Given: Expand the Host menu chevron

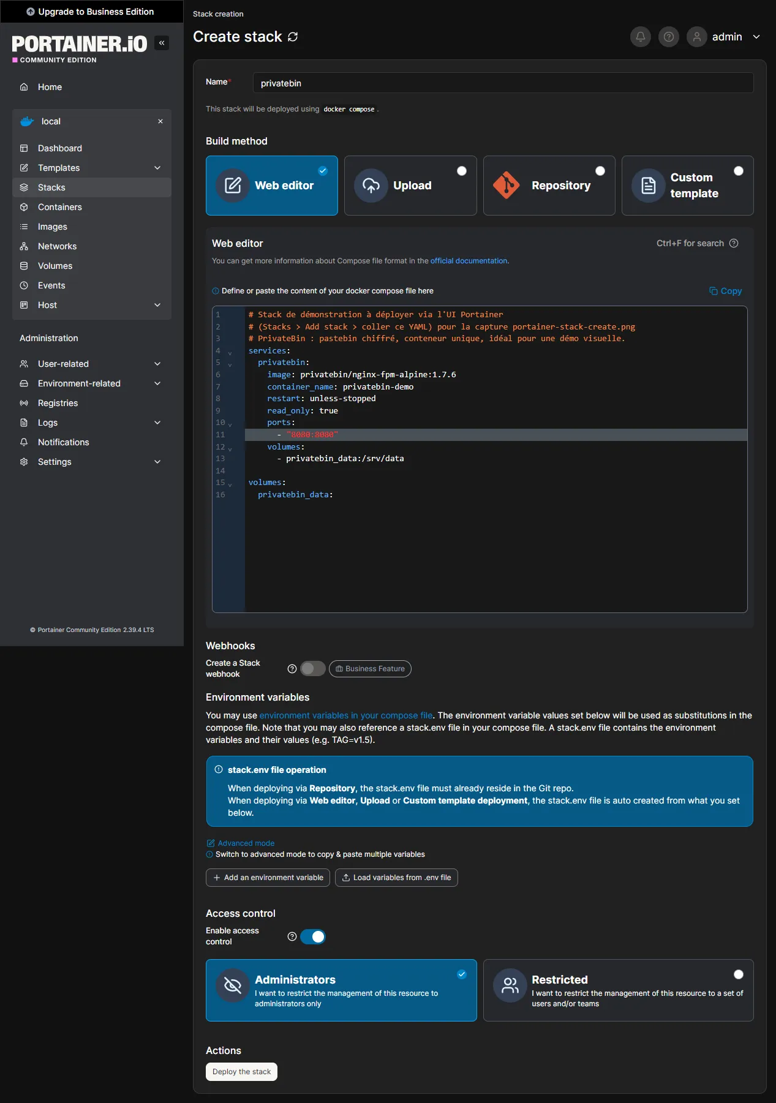Looking at the screenshot, I should pyautogui.click(x=157, y=305).
